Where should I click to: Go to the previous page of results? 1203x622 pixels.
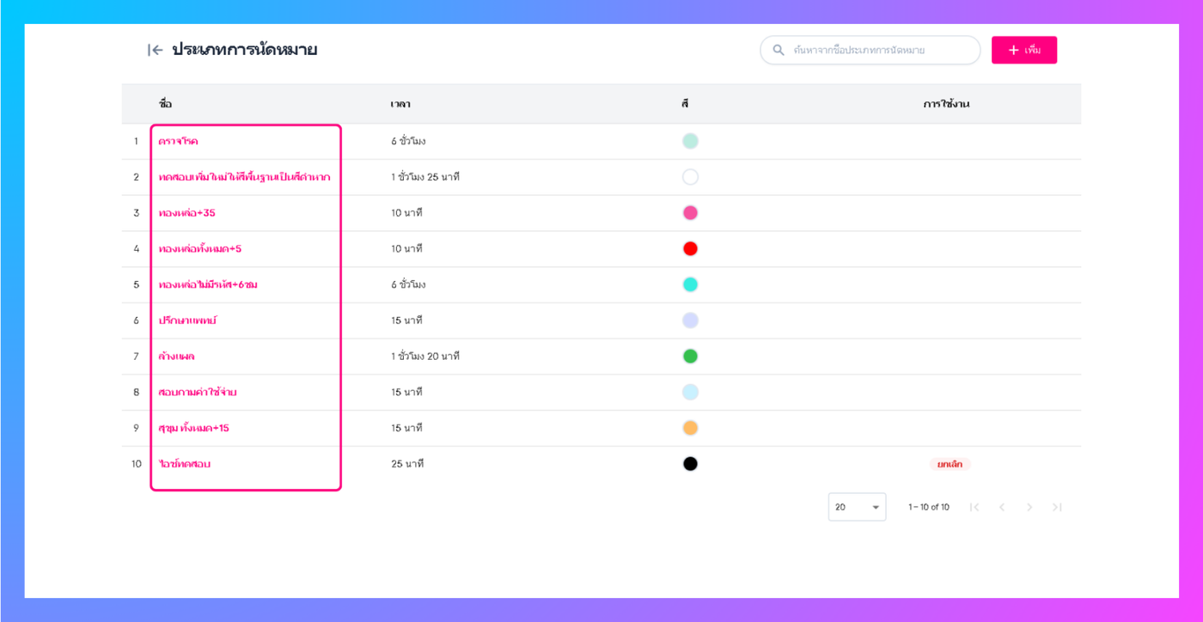[1002, 508]
